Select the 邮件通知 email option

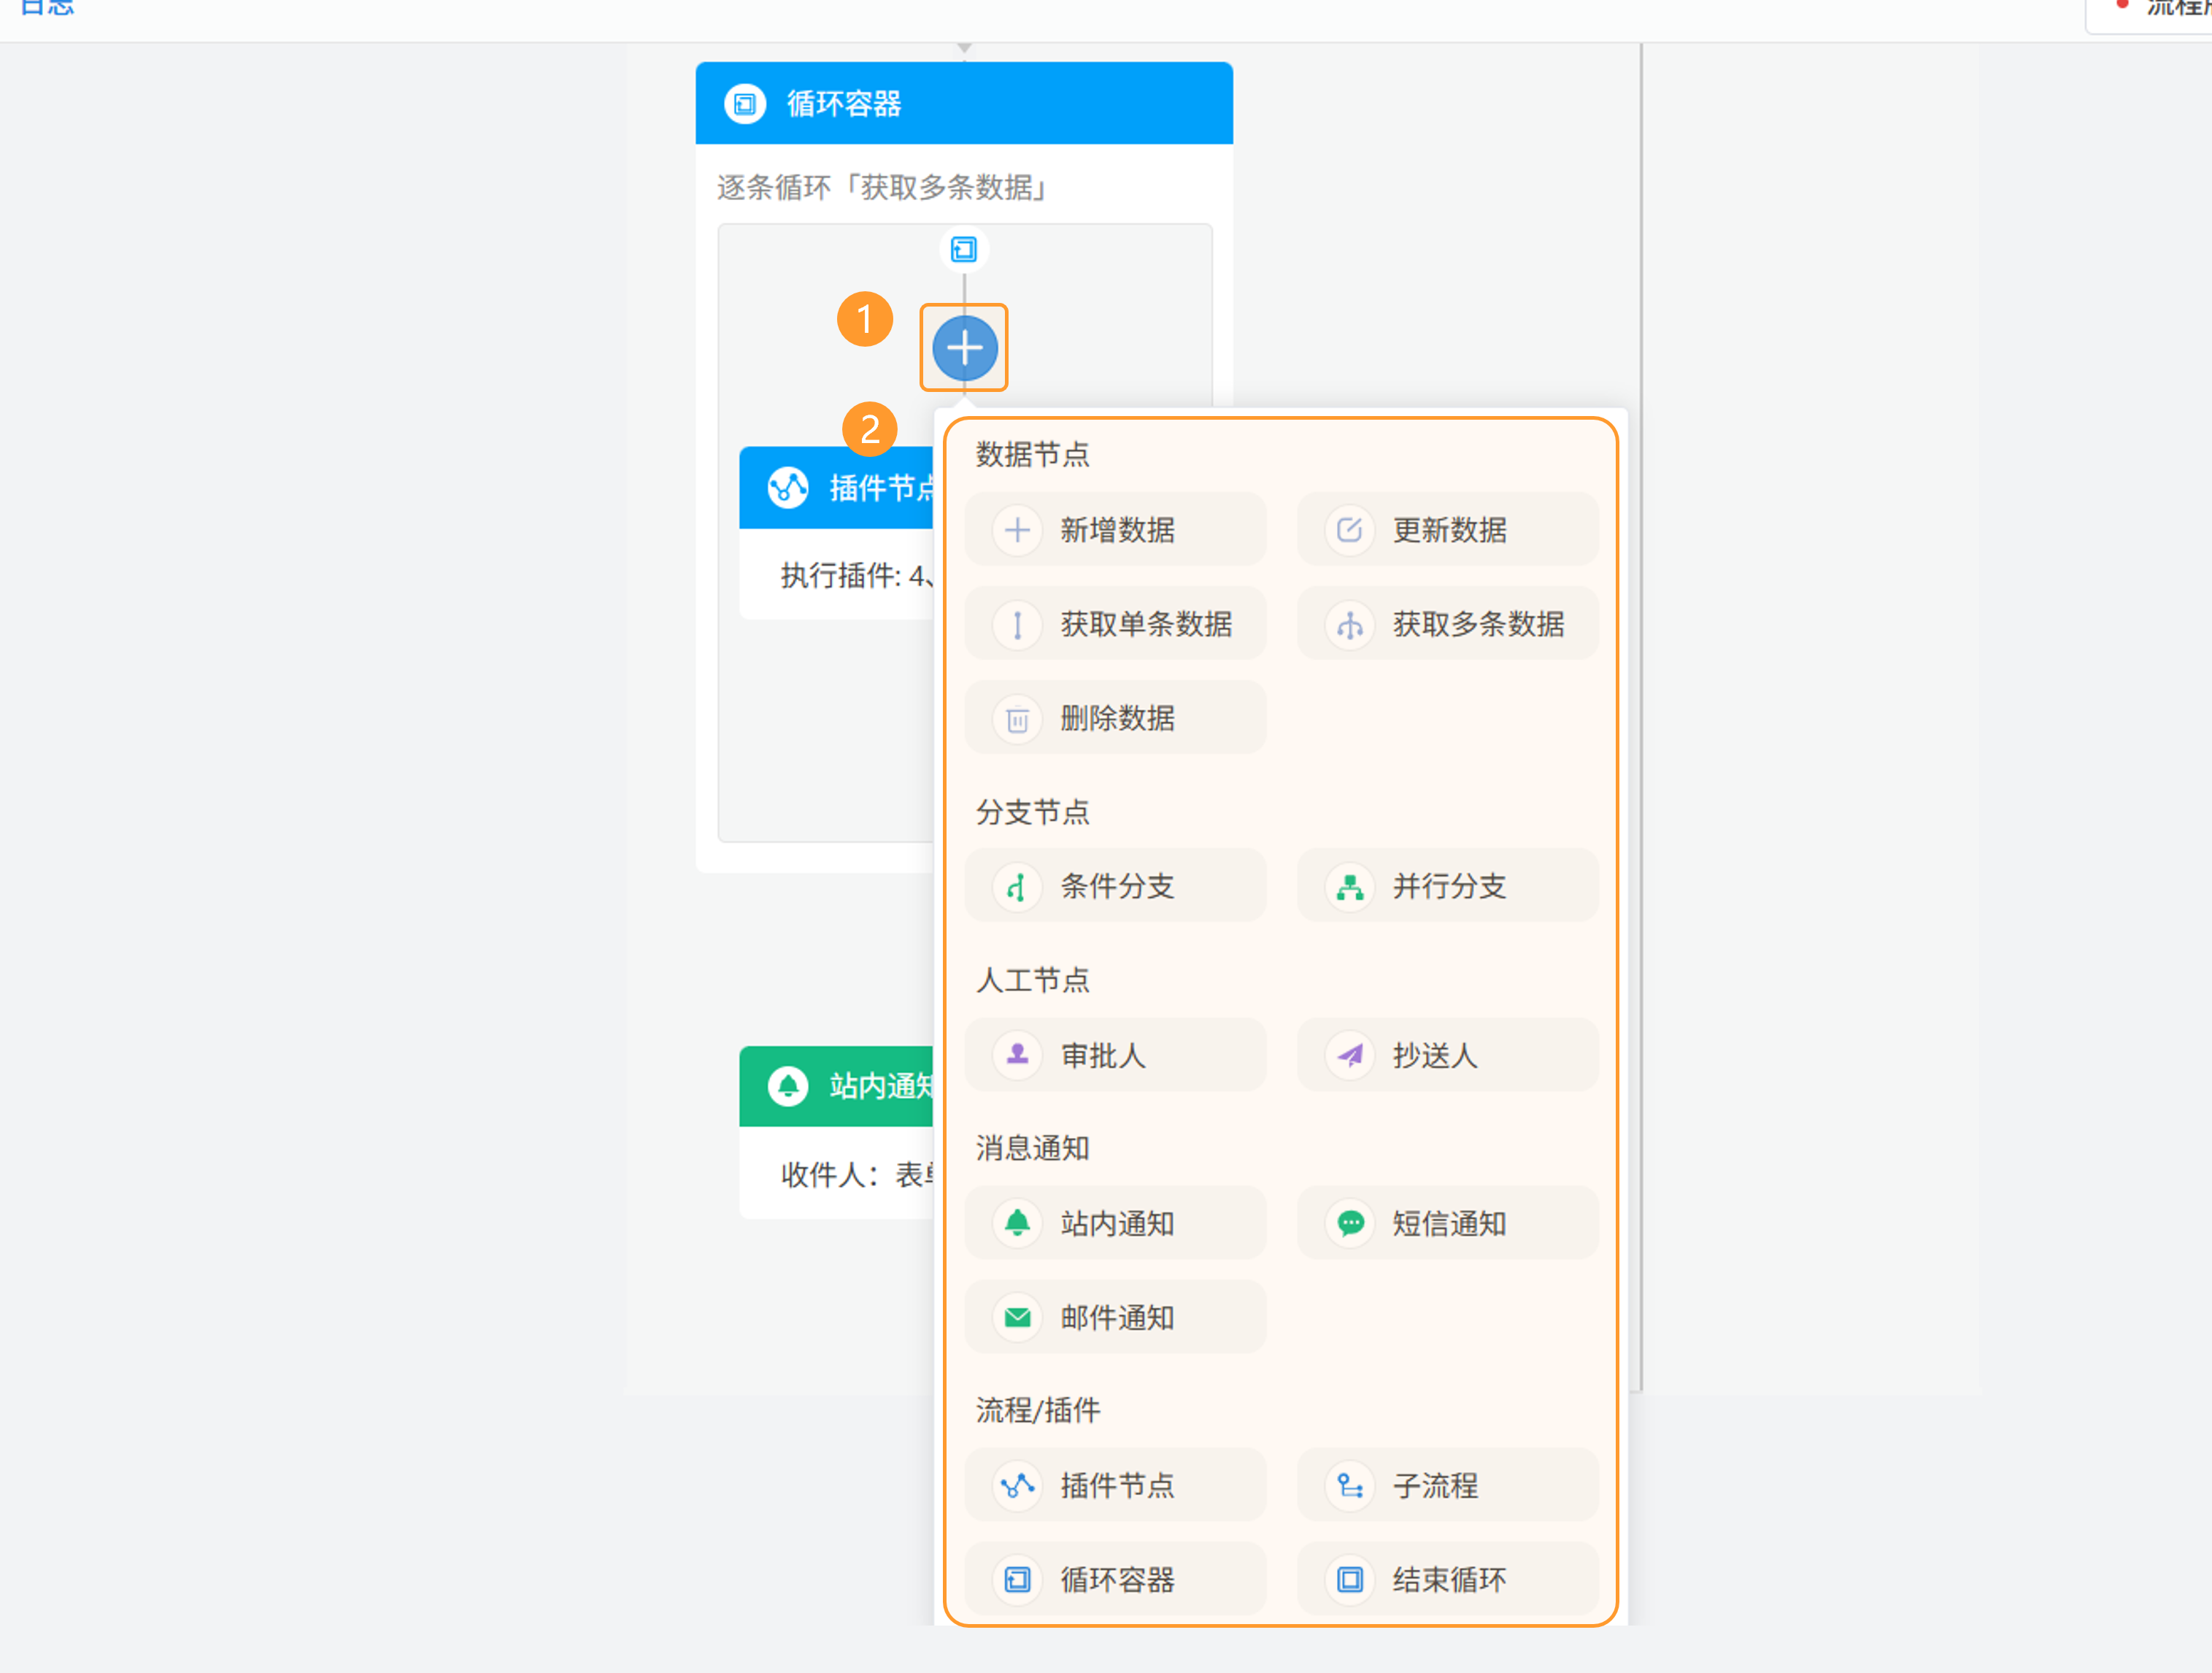tap(1115, 1317)
